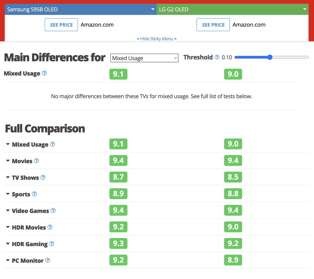
Task: Click See Price button for Samsung S95B
Action: (61, 25)
